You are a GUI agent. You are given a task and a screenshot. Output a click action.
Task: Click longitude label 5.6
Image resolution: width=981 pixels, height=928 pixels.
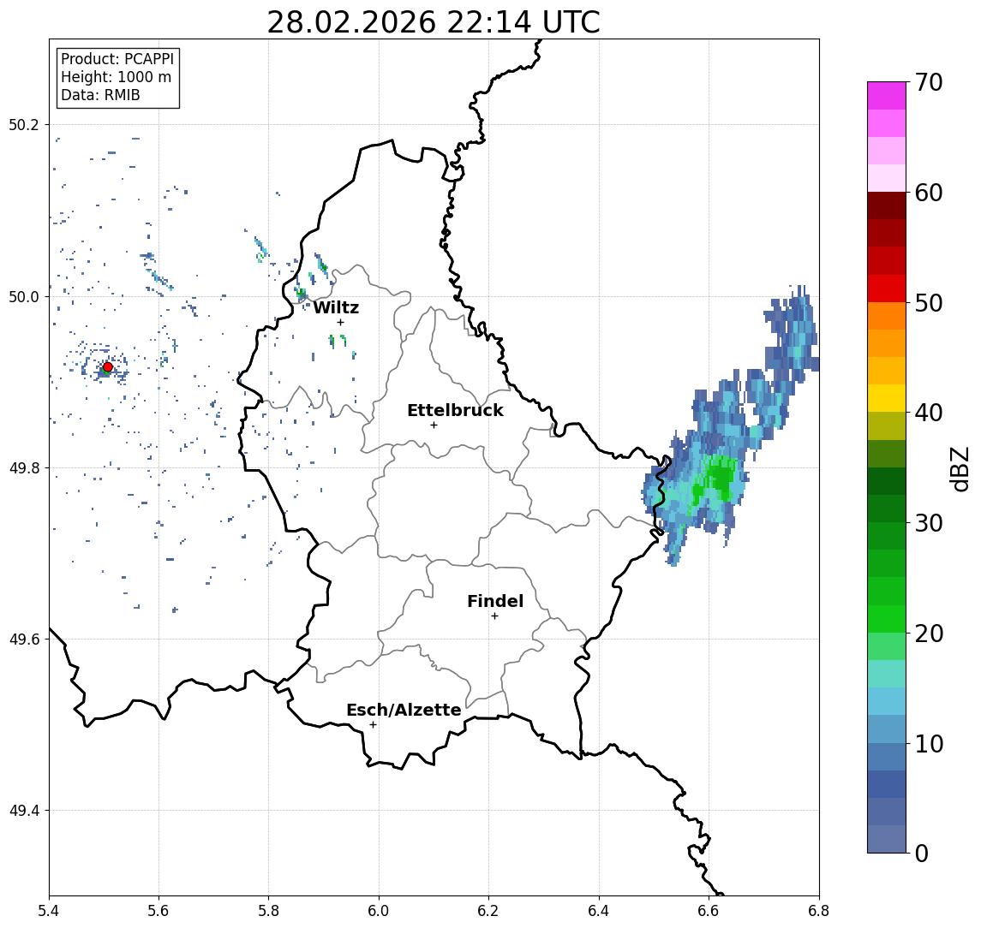point(159,911)
